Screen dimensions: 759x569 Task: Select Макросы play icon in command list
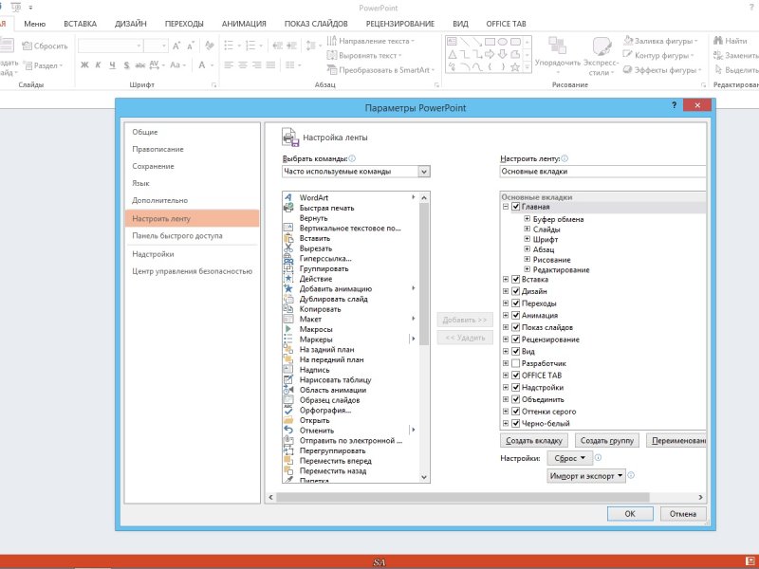(288, 329)
